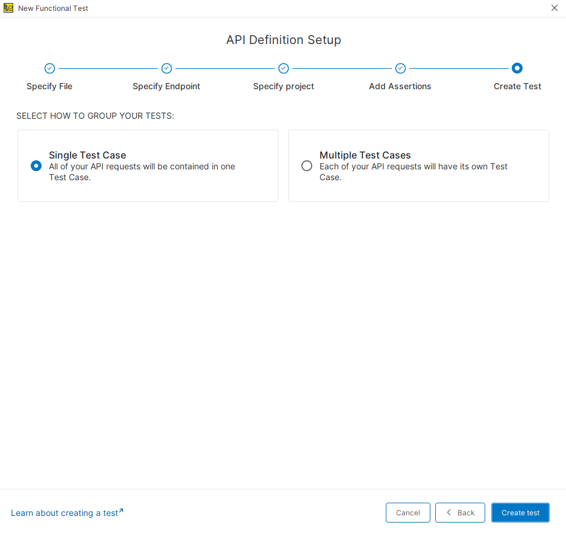Image resolution: width=566 pixels, height=534 pixels.
Task: Click the 'SELECT HOW TO GROUP YOUR TESTS' label
Action: tap(95, 116)
